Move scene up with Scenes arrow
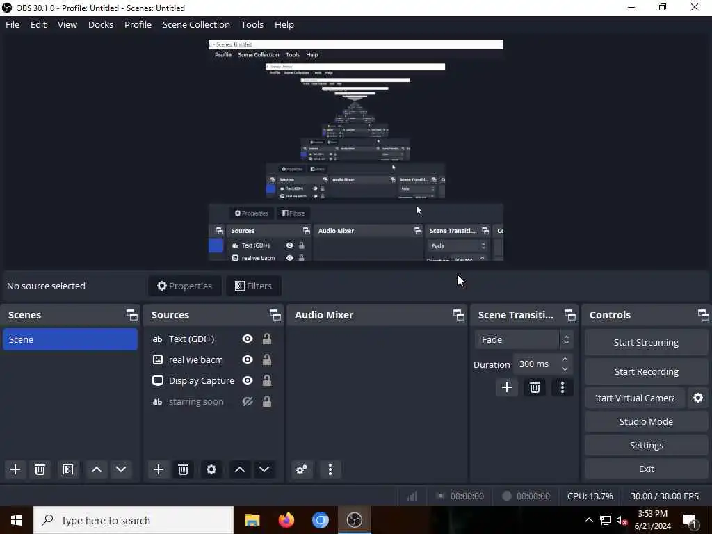712x534 pixels. [96, 469]
